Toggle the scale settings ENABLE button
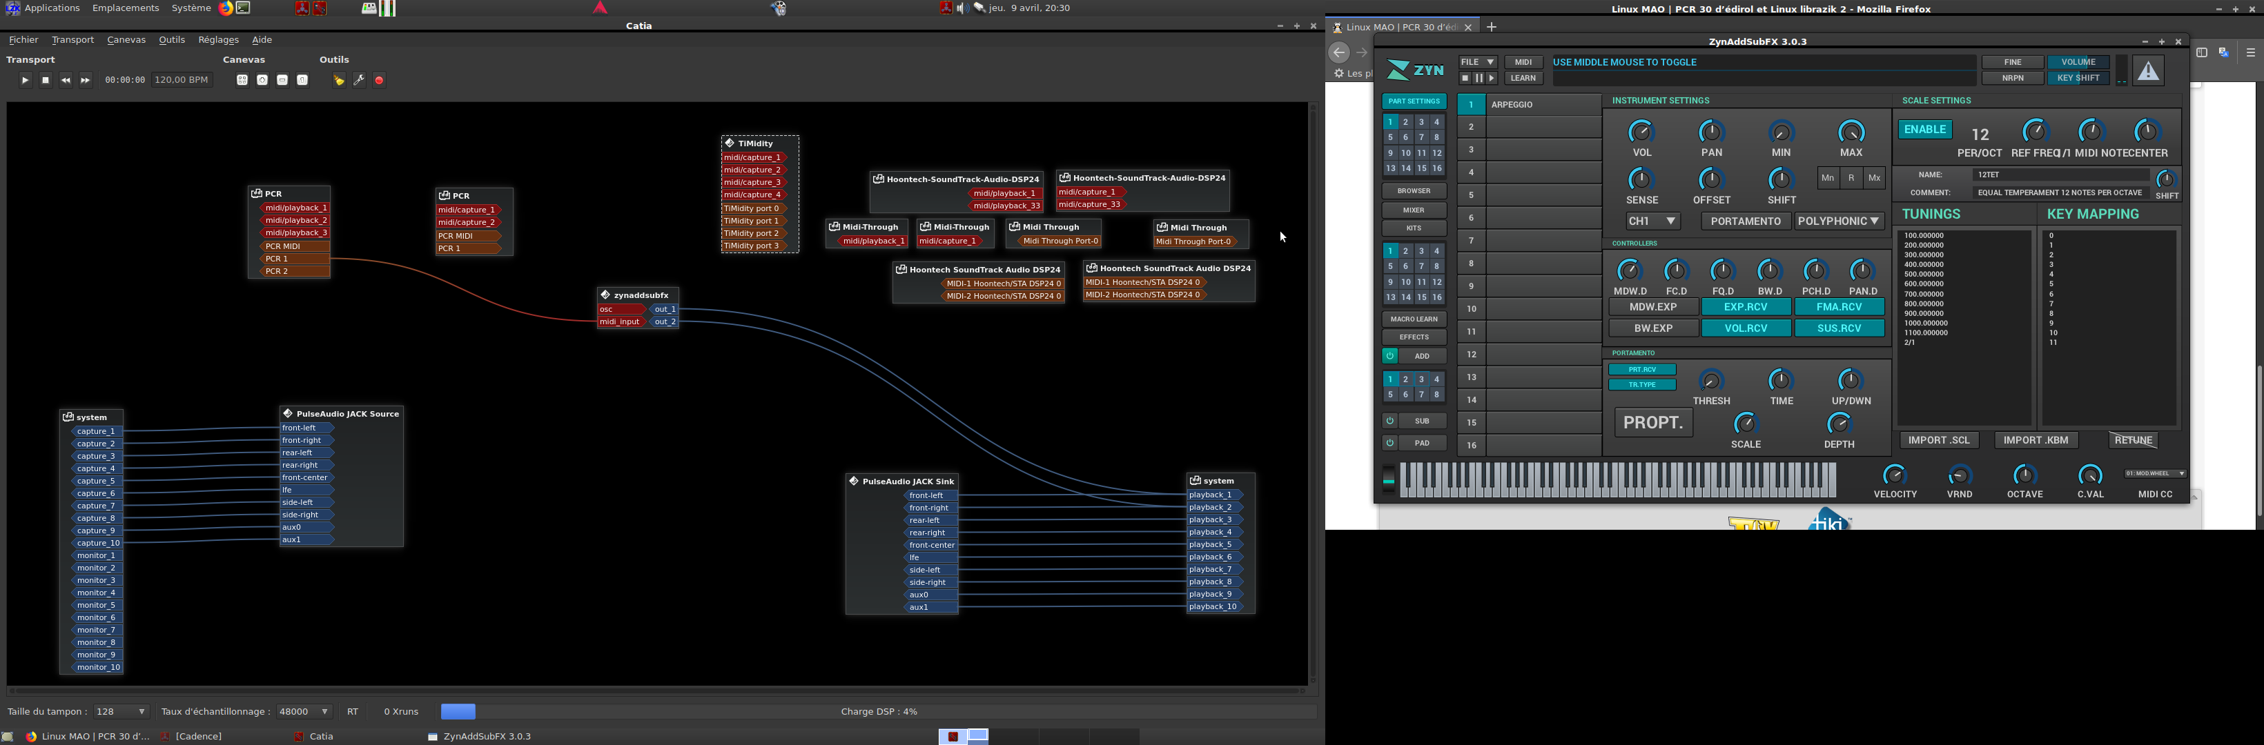 pyautogui.click(x=1925, y=129)
